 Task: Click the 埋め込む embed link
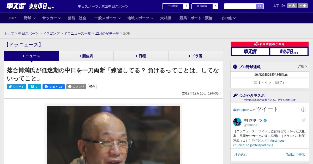tap(240, 155)
